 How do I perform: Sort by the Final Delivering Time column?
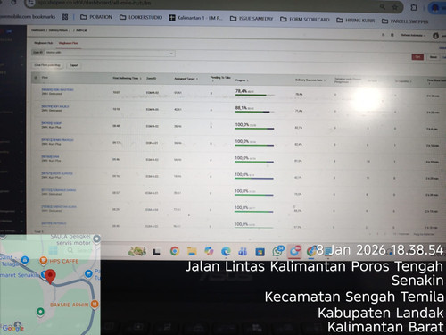[x=127, y=78]
